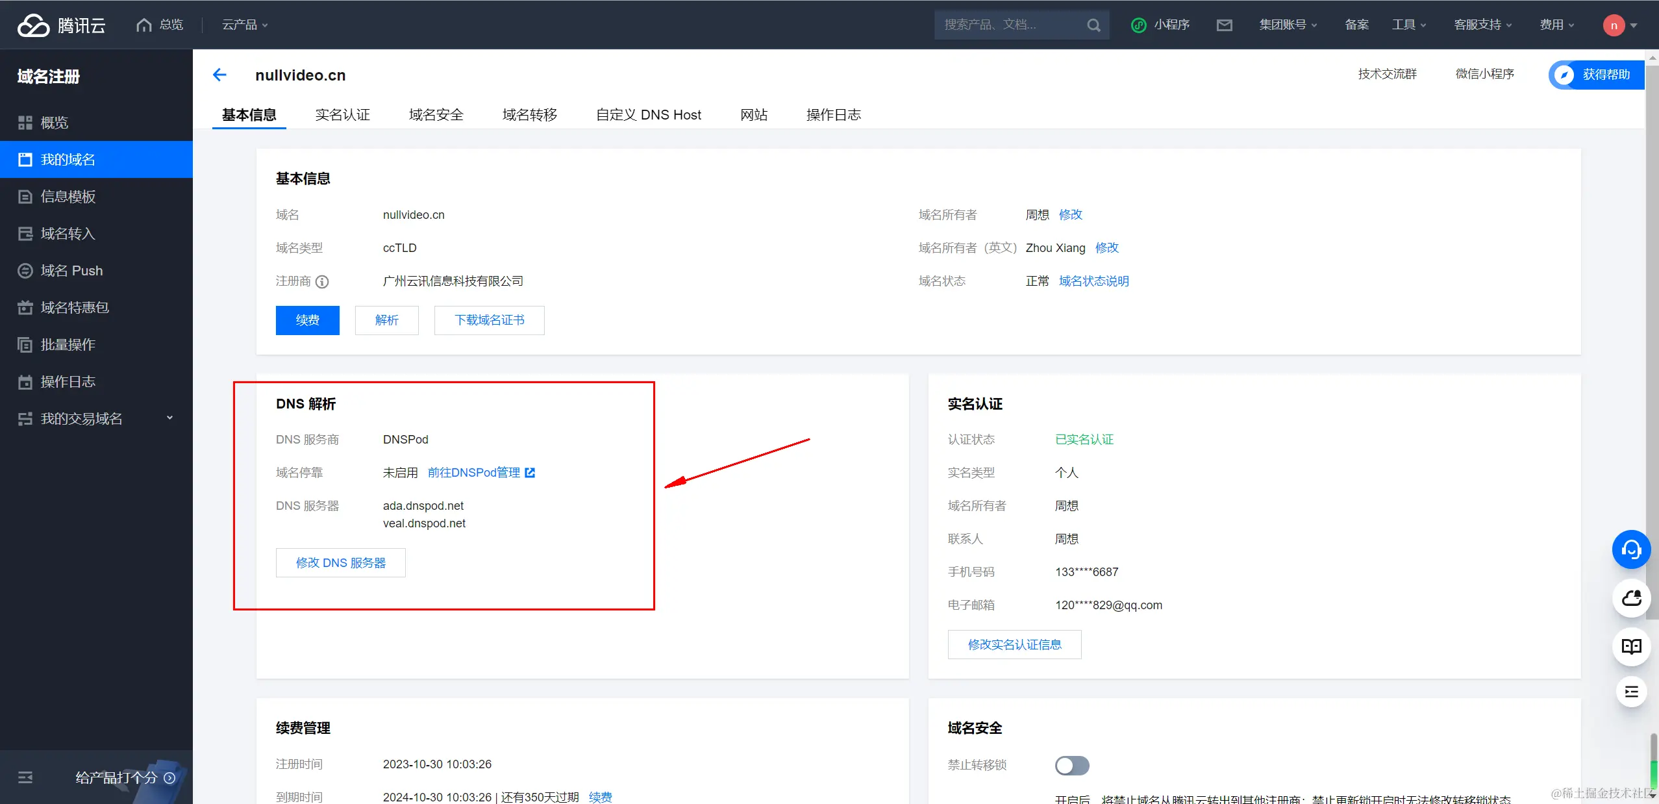Viewport: 1659px width, 804px height.
Task: Click the 修改 DNS 服务器 button
Action: click(340, 563)
